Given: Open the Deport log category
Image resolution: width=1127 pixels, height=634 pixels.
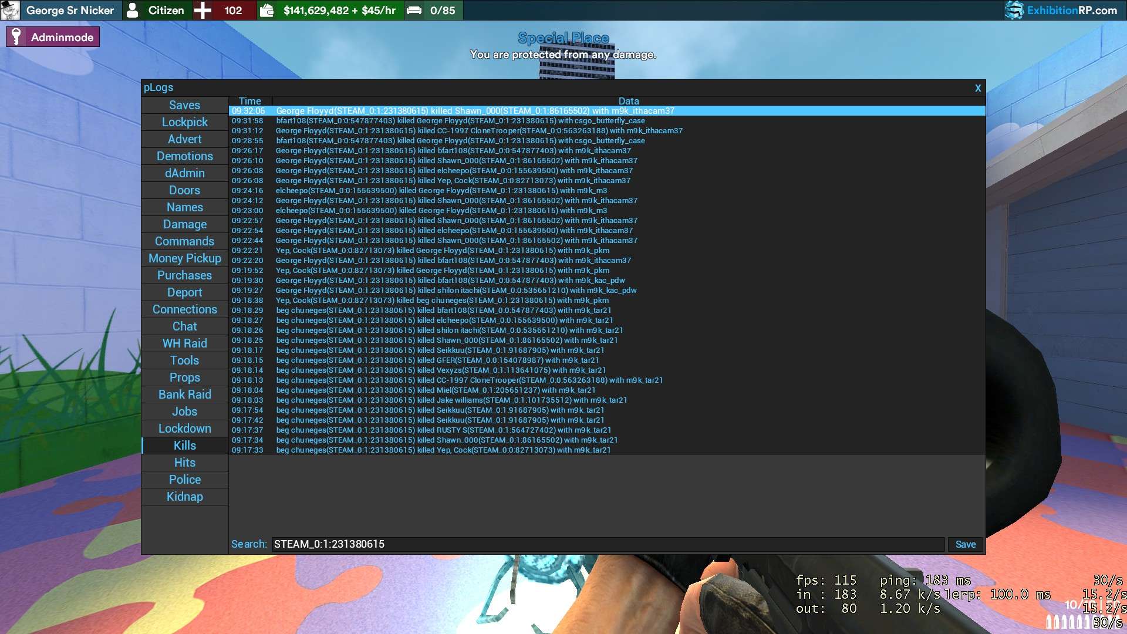Looking at the screenshot, I should [185, 292].
